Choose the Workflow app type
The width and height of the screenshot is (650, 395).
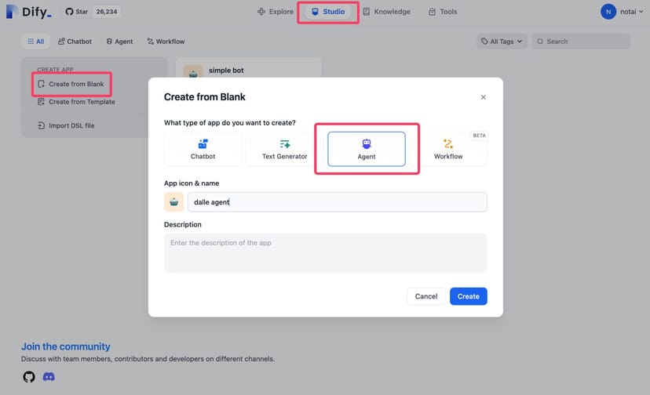coord(448,149)
